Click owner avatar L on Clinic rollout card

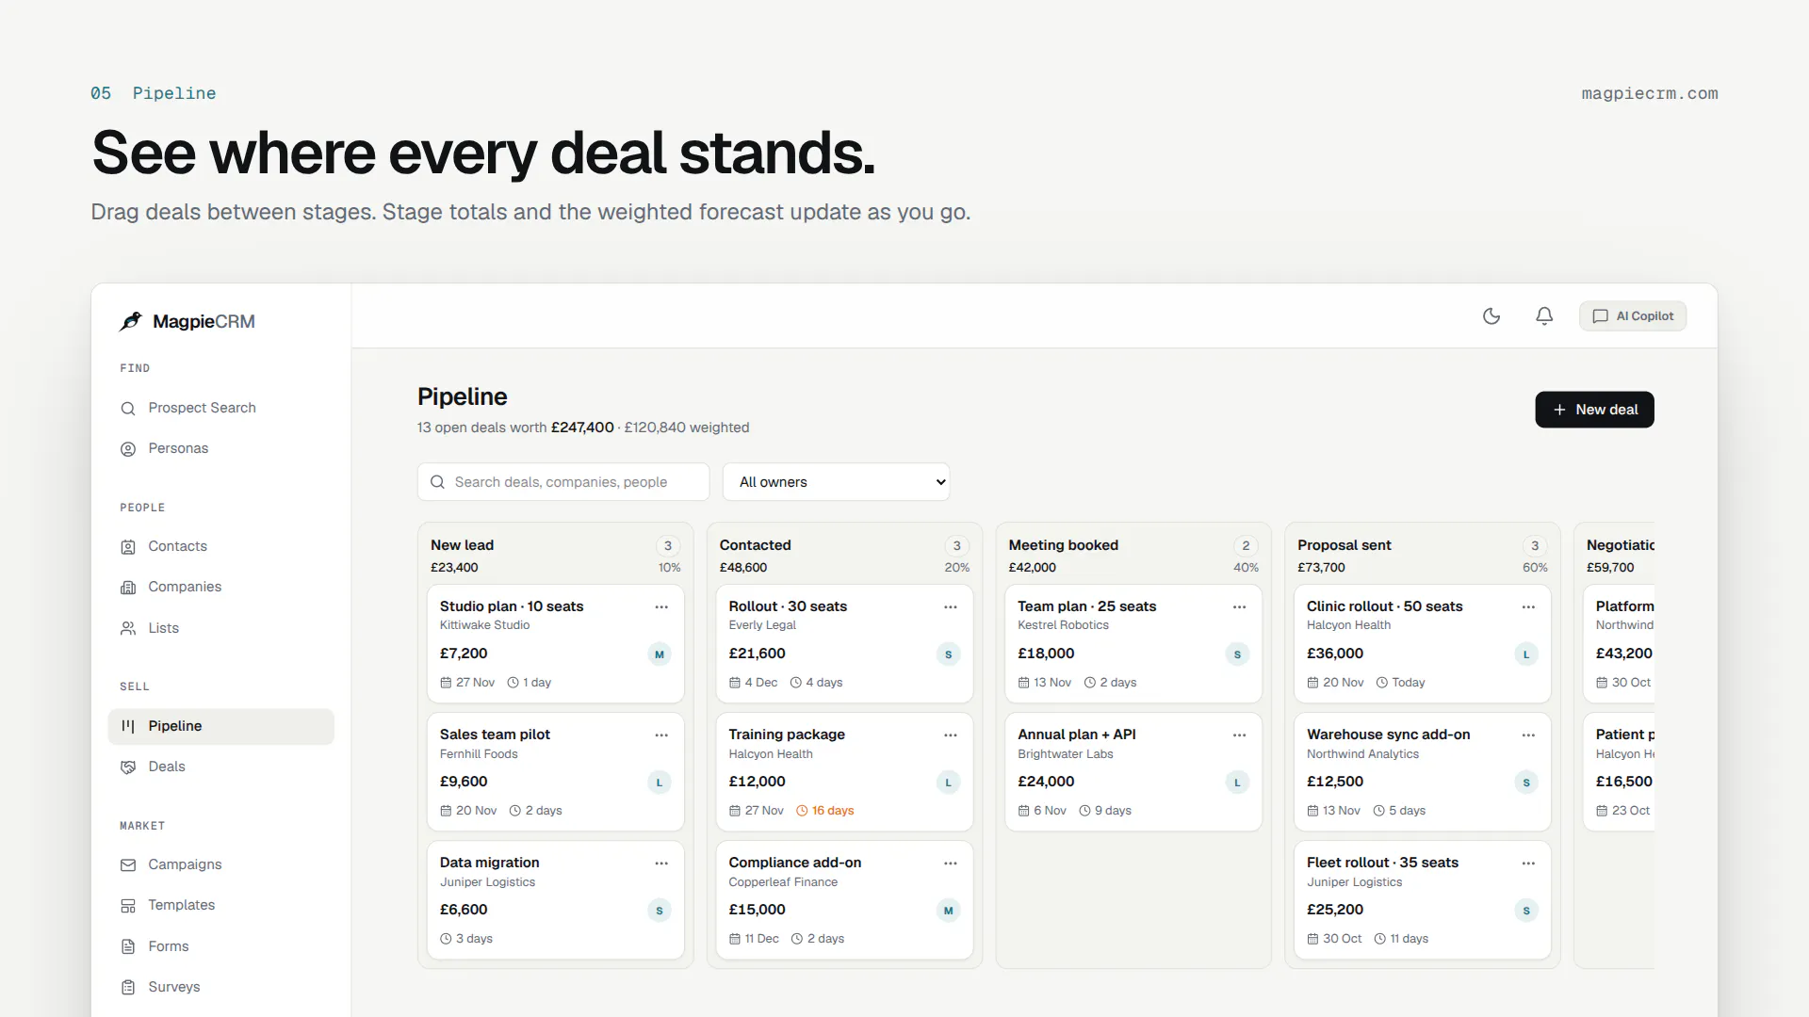tap(1526, 654)
